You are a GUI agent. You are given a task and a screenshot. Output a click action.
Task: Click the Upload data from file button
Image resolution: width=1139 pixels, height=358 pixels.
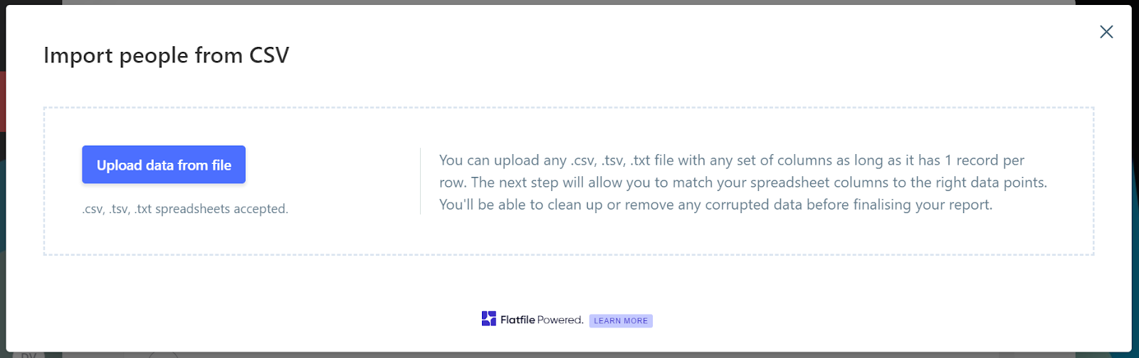coord(164,165)
